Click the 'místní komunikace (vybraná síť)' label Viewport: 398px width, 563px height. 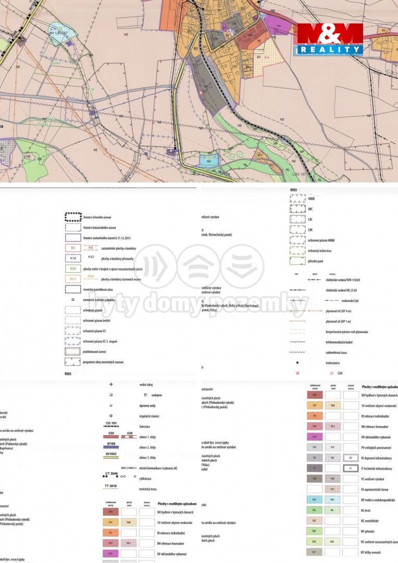[158, 468]
